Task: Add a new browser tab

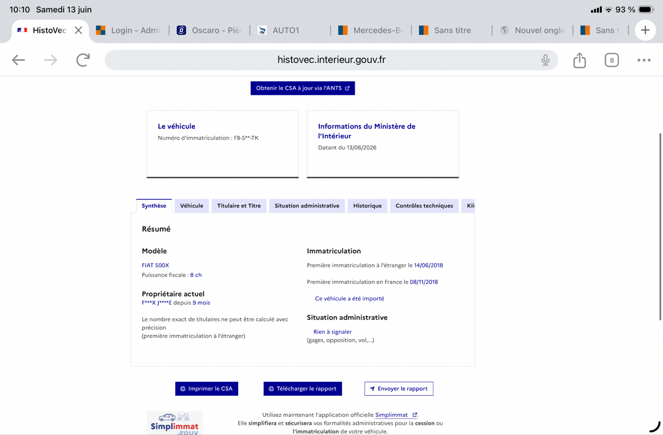Action: pos(645,30)
